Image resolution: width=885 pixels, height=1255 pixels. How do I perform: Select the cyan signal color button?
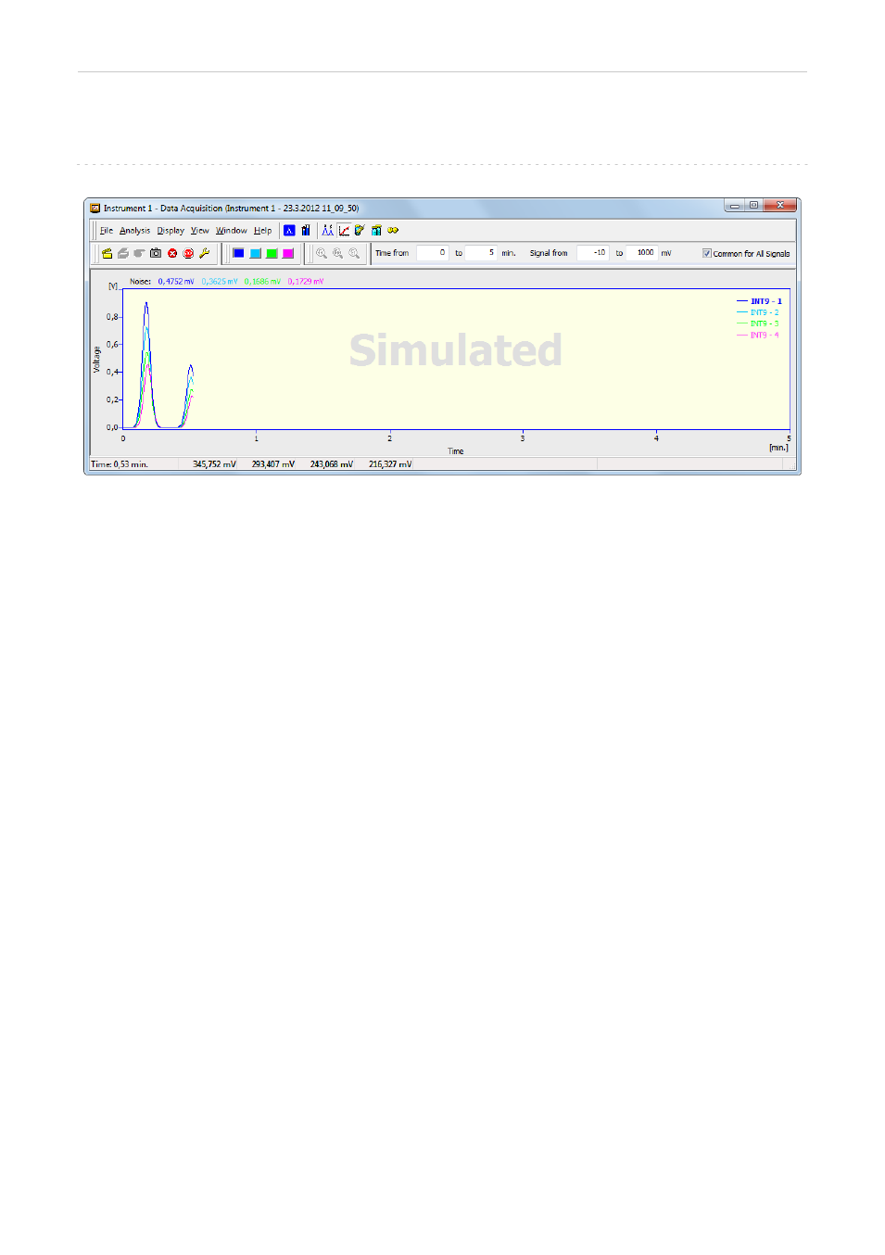click(255, 253)
